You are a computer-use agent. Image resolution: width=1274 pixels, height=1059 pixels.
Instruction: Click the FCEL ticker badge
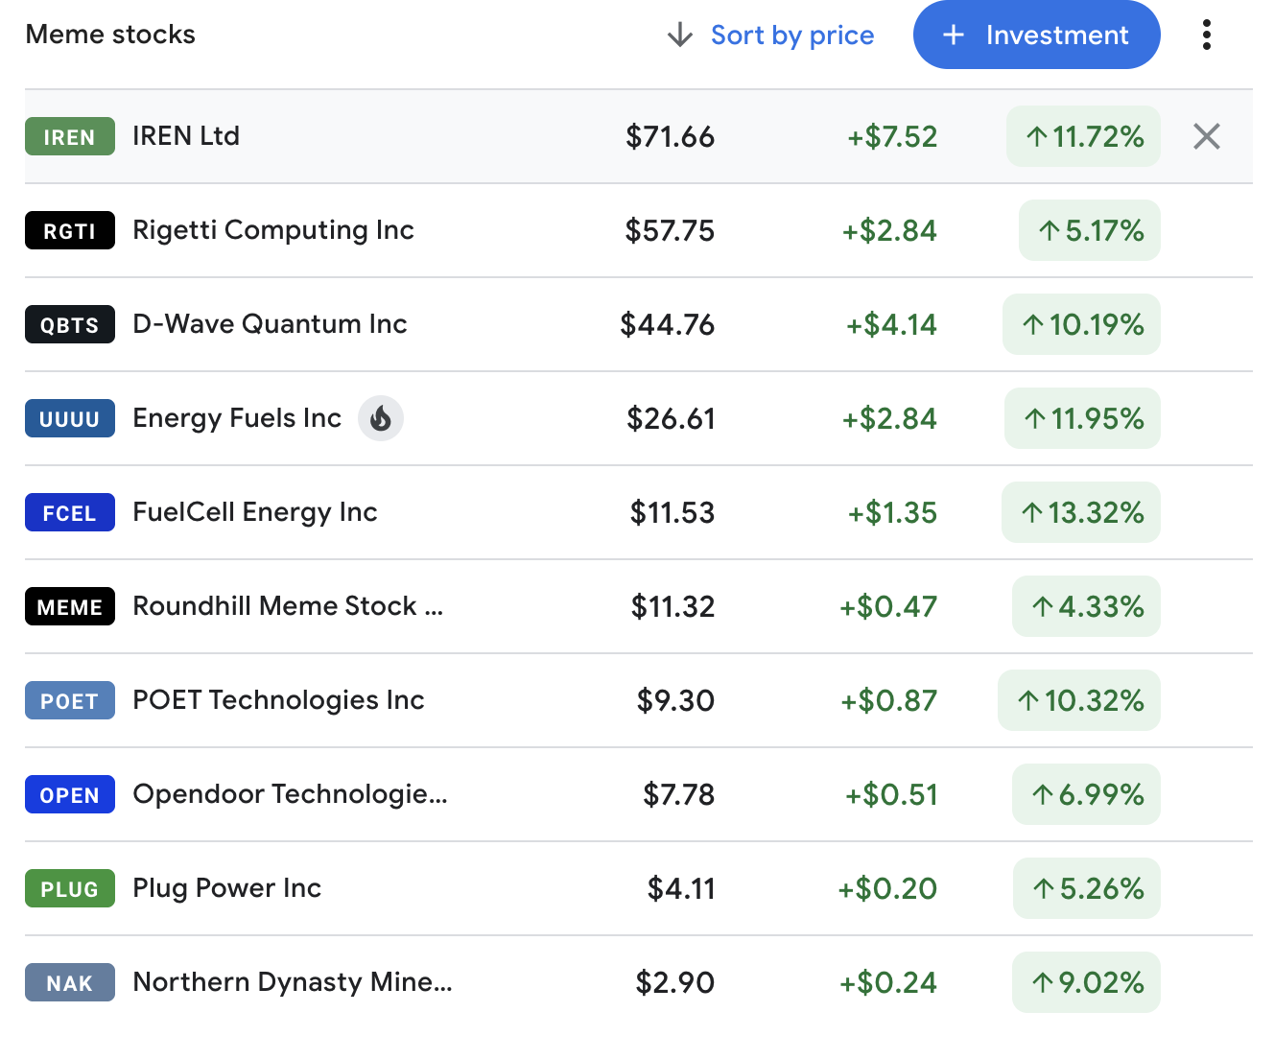[70, 512]
